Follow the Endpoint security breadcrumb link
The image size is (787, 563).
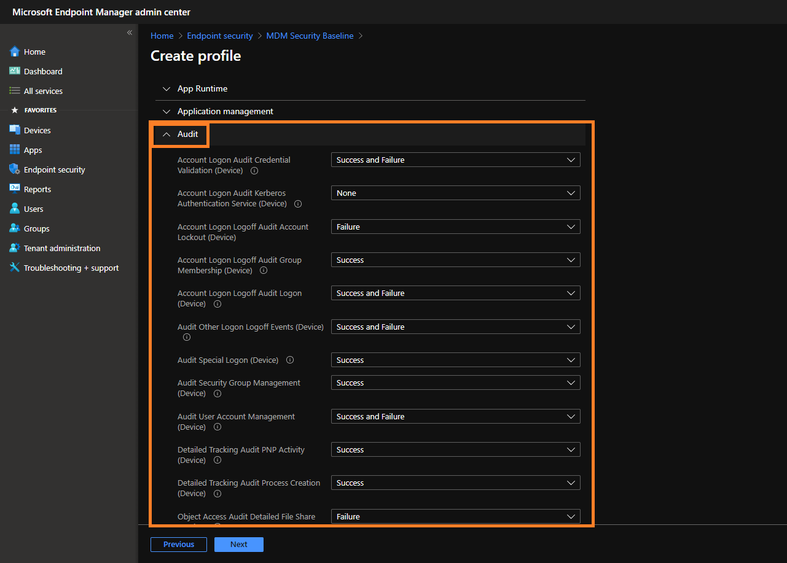click(220, 36)
